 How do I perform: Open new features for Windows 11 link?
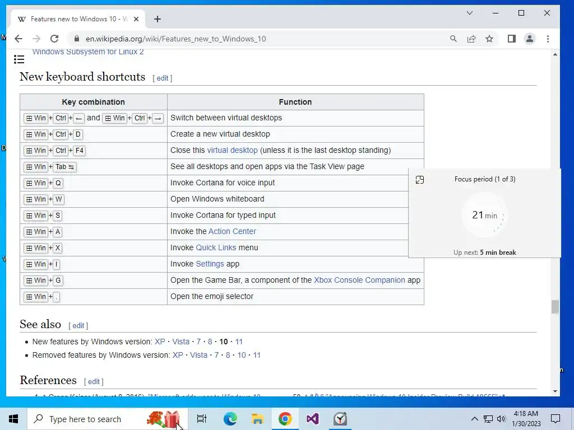pos(239,342)
